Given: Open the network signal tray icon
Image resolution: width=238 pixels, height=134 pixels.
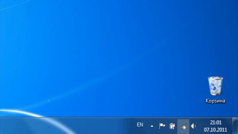Looking at the screenshot, I should click(x=183, y=127).
